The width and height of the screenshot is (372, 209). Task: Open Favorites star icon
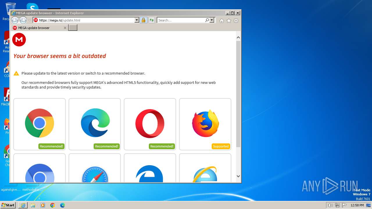point(229,21)
